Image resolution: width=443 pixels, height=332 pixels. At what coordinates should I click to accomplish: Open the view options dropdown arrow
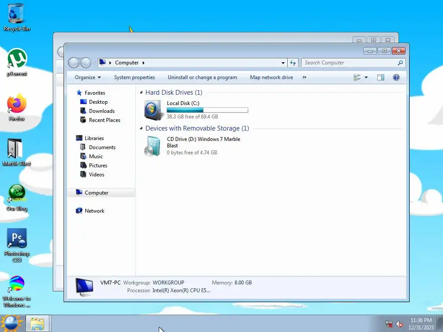tap(366, 77)
